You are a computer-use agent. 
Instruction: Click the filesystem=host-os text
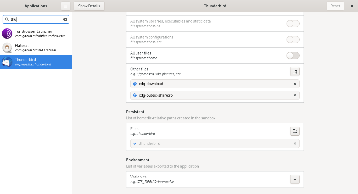145,26
